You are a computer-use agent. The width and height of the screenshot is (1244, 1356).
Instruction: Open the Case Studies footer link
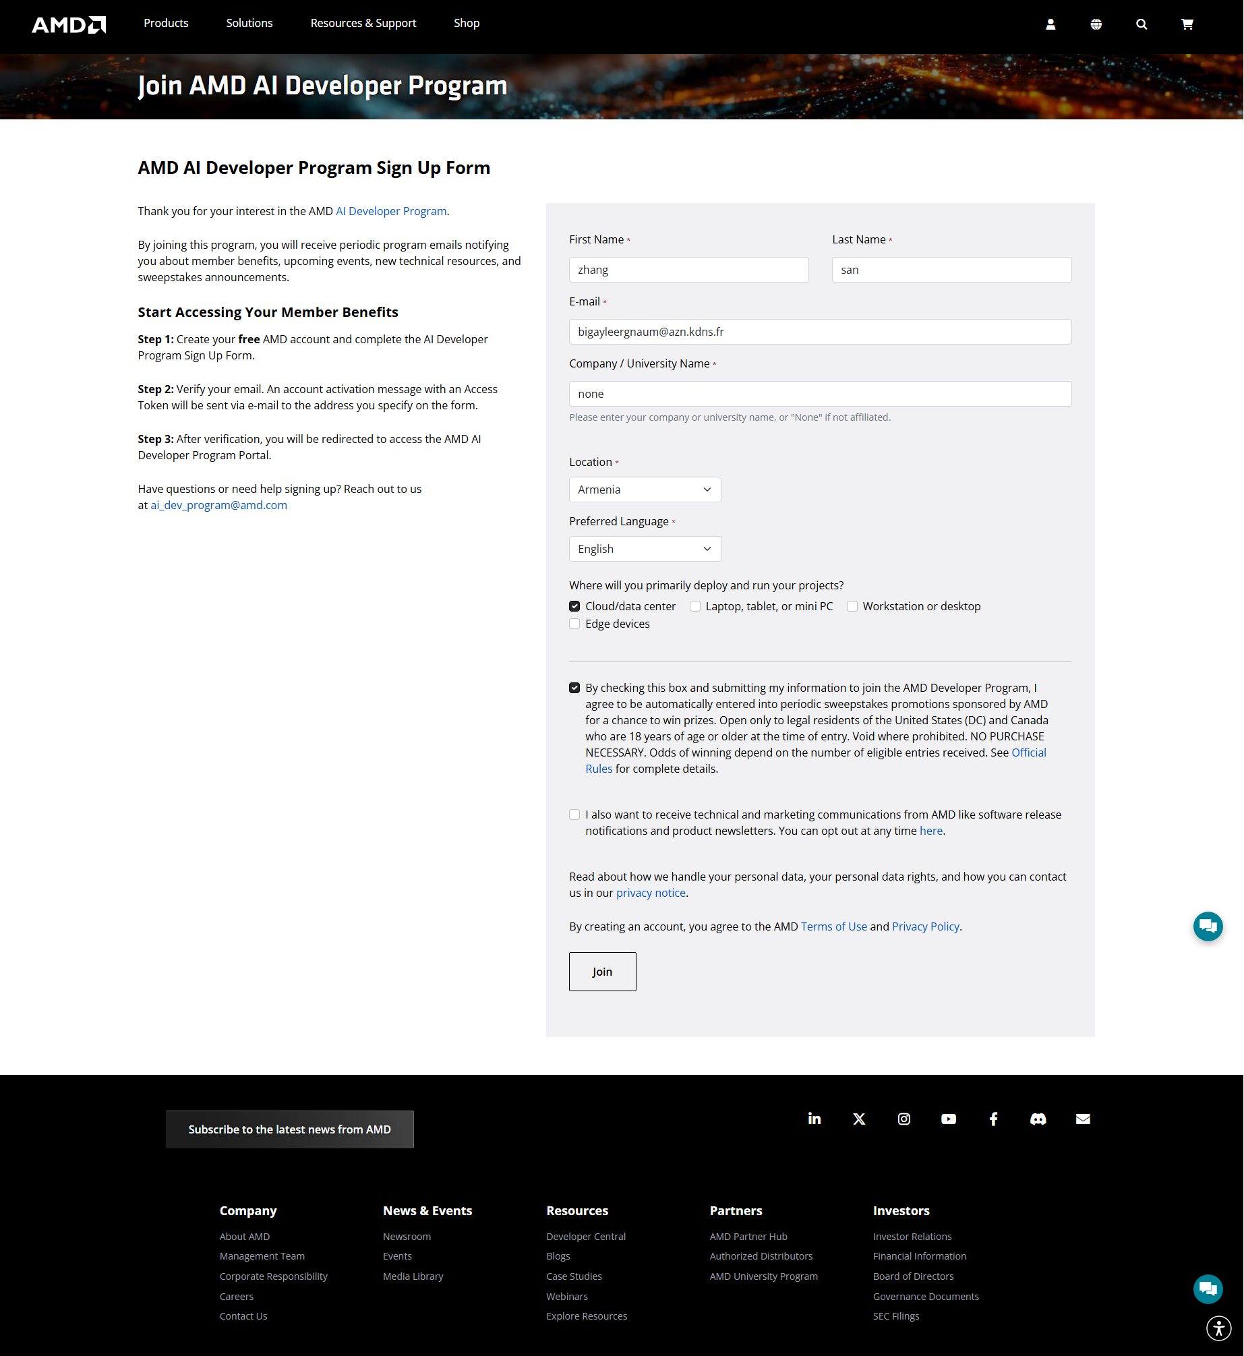point(574,1276)
